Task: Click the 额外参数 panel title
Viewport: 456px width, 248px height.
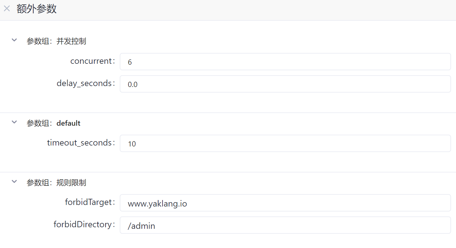Action: [37, 9]
